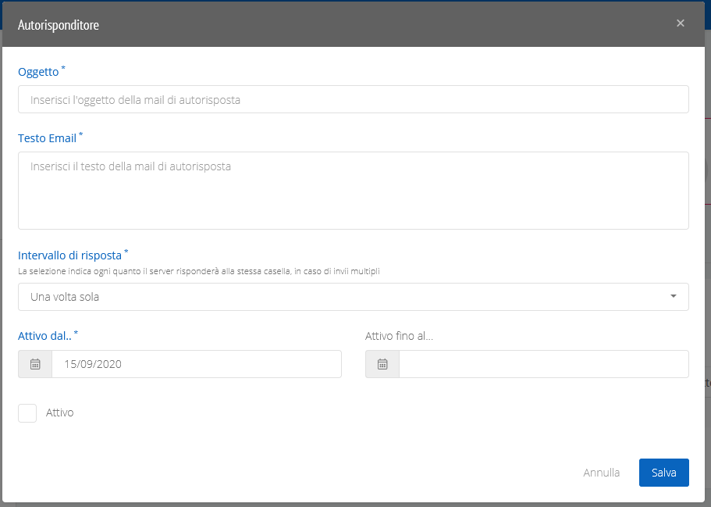
Task: Click the Testo Email label
Action: (x=47, y=138)
